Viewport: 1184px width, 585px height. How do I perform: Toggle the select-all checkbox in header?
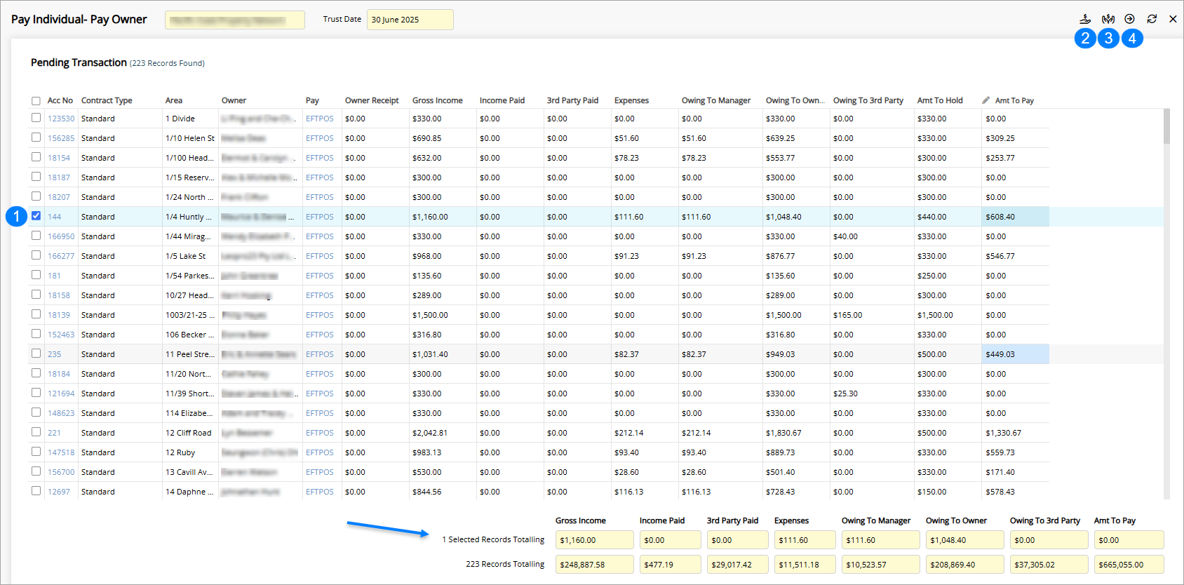(x=36, y=101)
